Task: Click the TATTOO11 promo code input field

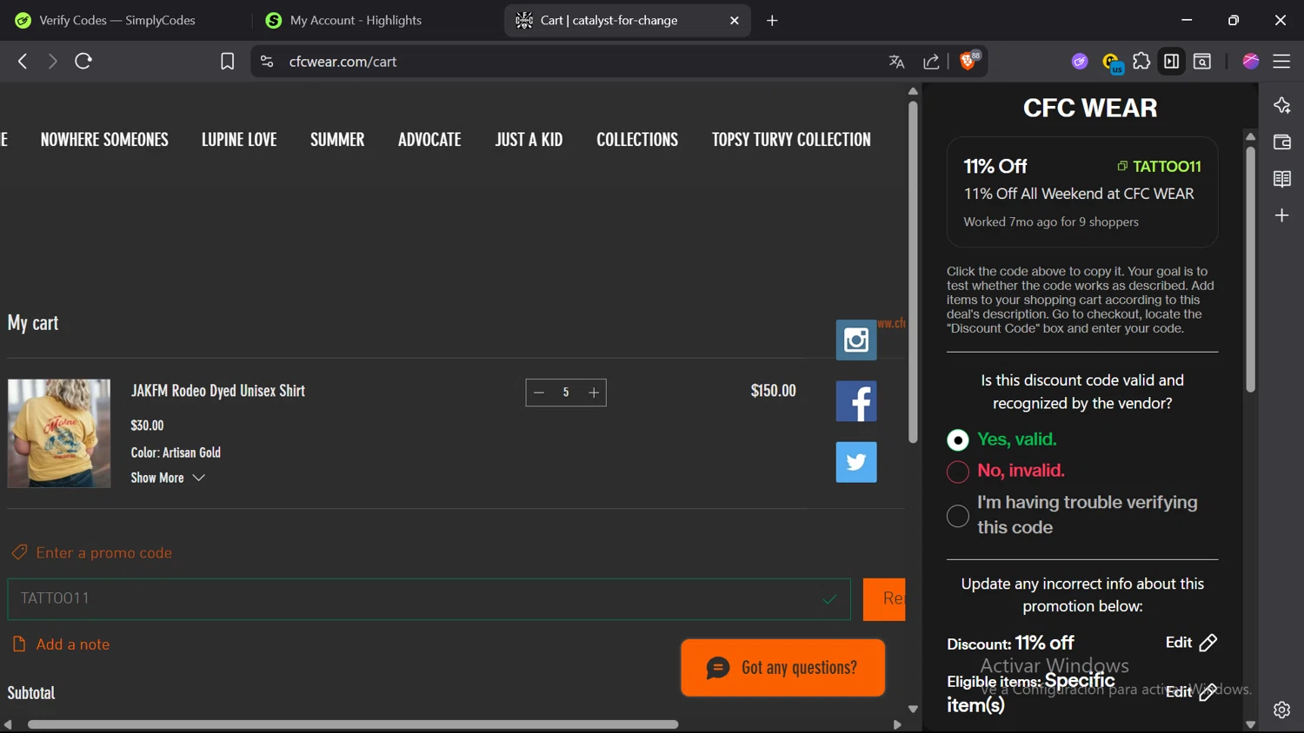Action: click(x=429, y=599)
